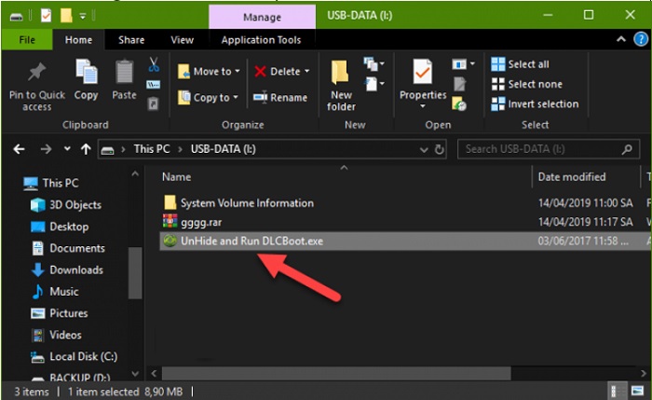Switch to the View tab

coord(183,40)
